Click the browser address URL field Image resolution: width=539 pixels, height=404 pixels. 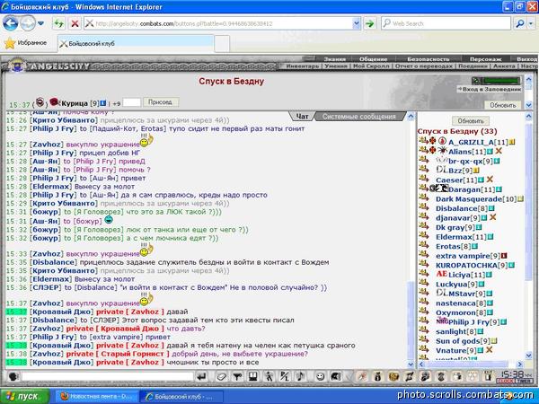(x=222, y=23)
